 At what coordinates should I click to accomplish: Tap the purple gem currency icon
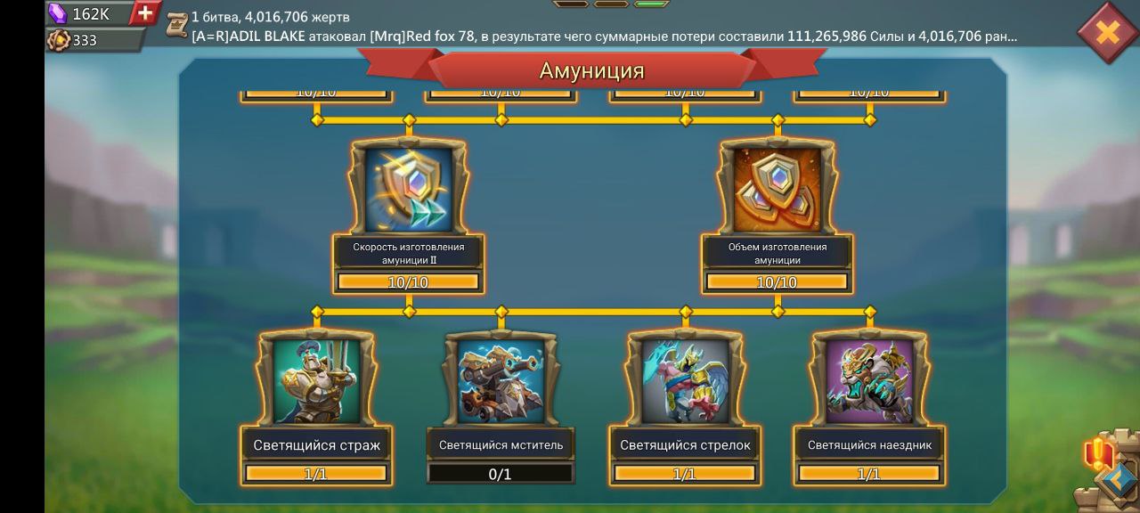pos(58,13)
